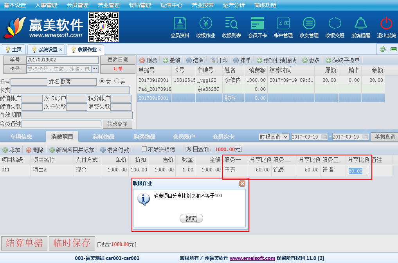This screenshot has height=263, width=398.
Task: Open the www.emeisoft.com footer link
Action: pos(252,258)
